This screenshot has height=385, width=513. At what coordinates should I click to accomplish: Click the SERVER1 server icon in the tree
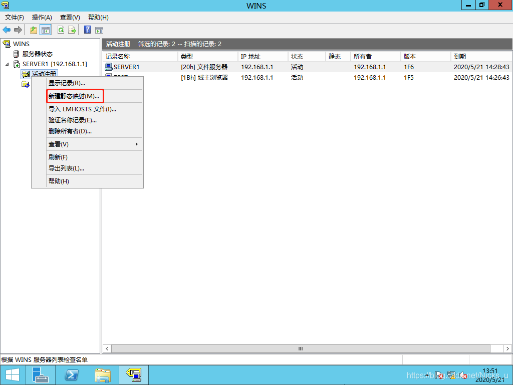[x=17, y=64]
